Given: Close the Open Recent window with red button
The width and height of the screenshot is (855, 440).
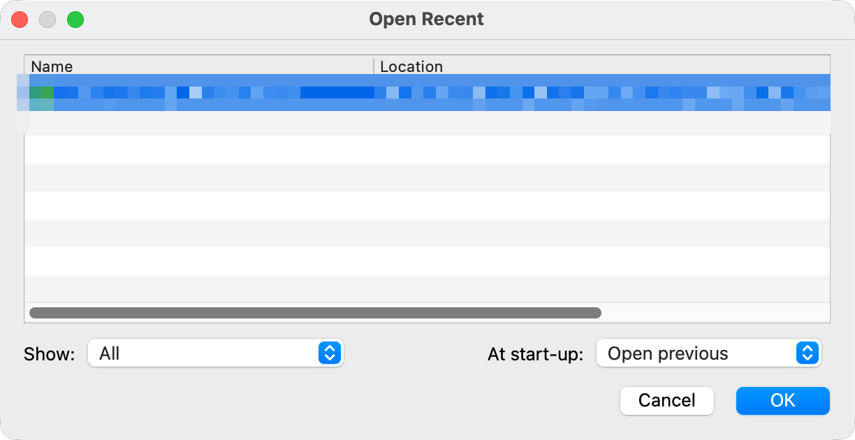Looking at the screenshot, I should pyautogui.click(x=20, y=20).
